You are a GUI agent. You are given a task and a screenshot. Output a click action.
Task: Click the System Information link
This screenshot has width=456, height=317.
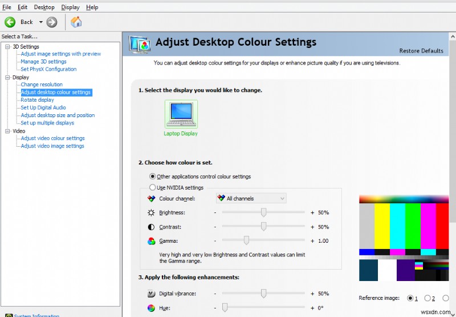(36, 315)
